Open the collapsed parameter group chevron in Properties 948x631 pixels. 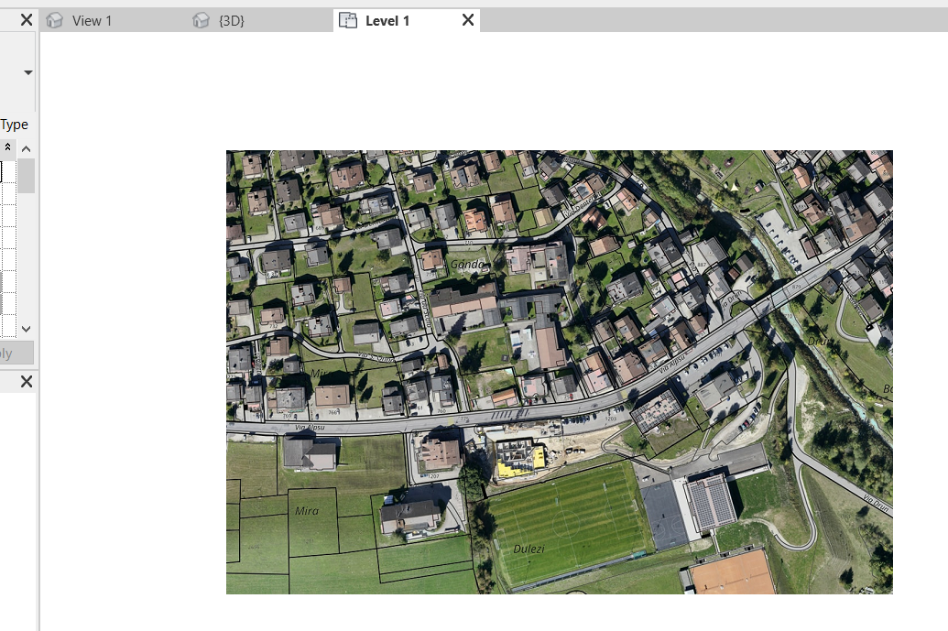click(7, 147)
